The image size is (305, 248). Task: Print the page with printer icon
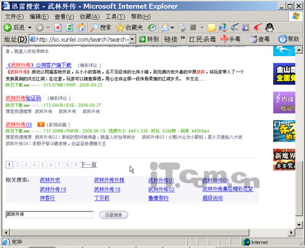[182, 27]
